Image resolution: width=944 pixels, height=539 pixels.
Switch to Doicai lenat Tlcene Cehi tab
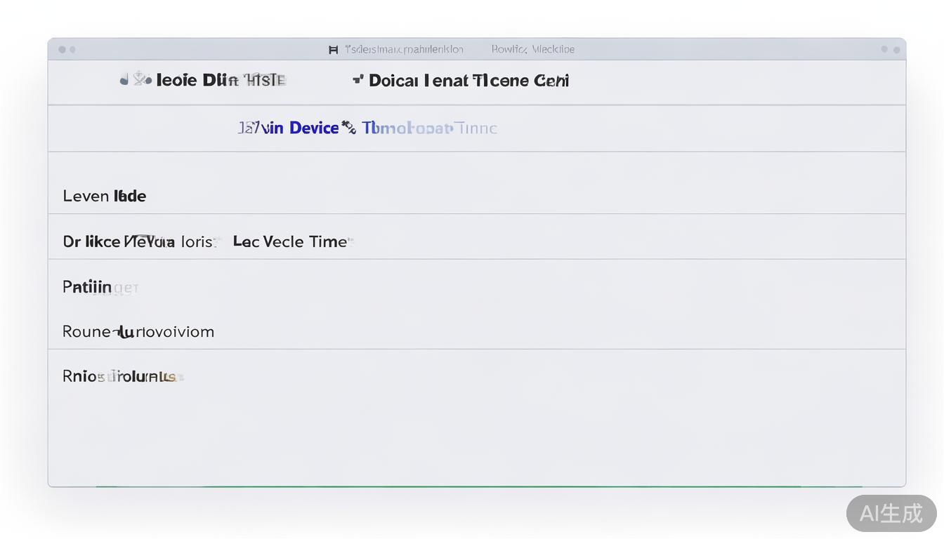[x=468, y=81]
